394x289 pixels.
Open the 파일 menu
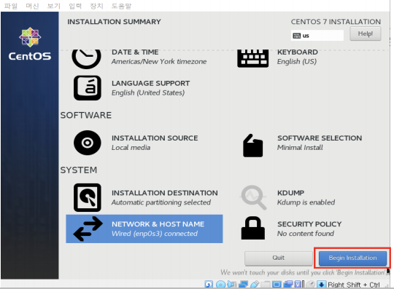click(x=11, y=6)
